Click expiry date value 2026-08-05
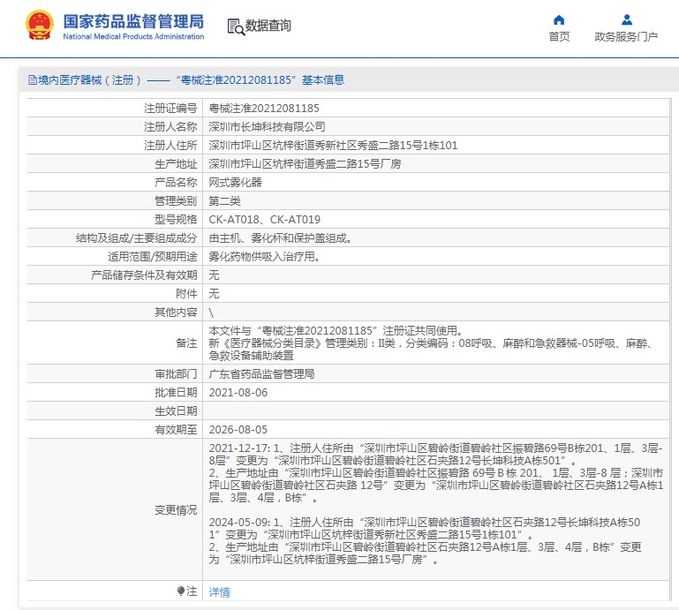The height and width of the screenshot is (610, 679). 237,429
